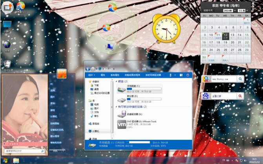Select the 本地磁盘 (C:) drive icon
Image resolution: width=263 pixels, height=164 pixels.
(121, 90)
